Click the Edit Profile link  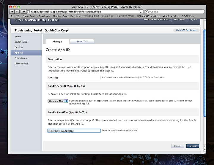179,20
